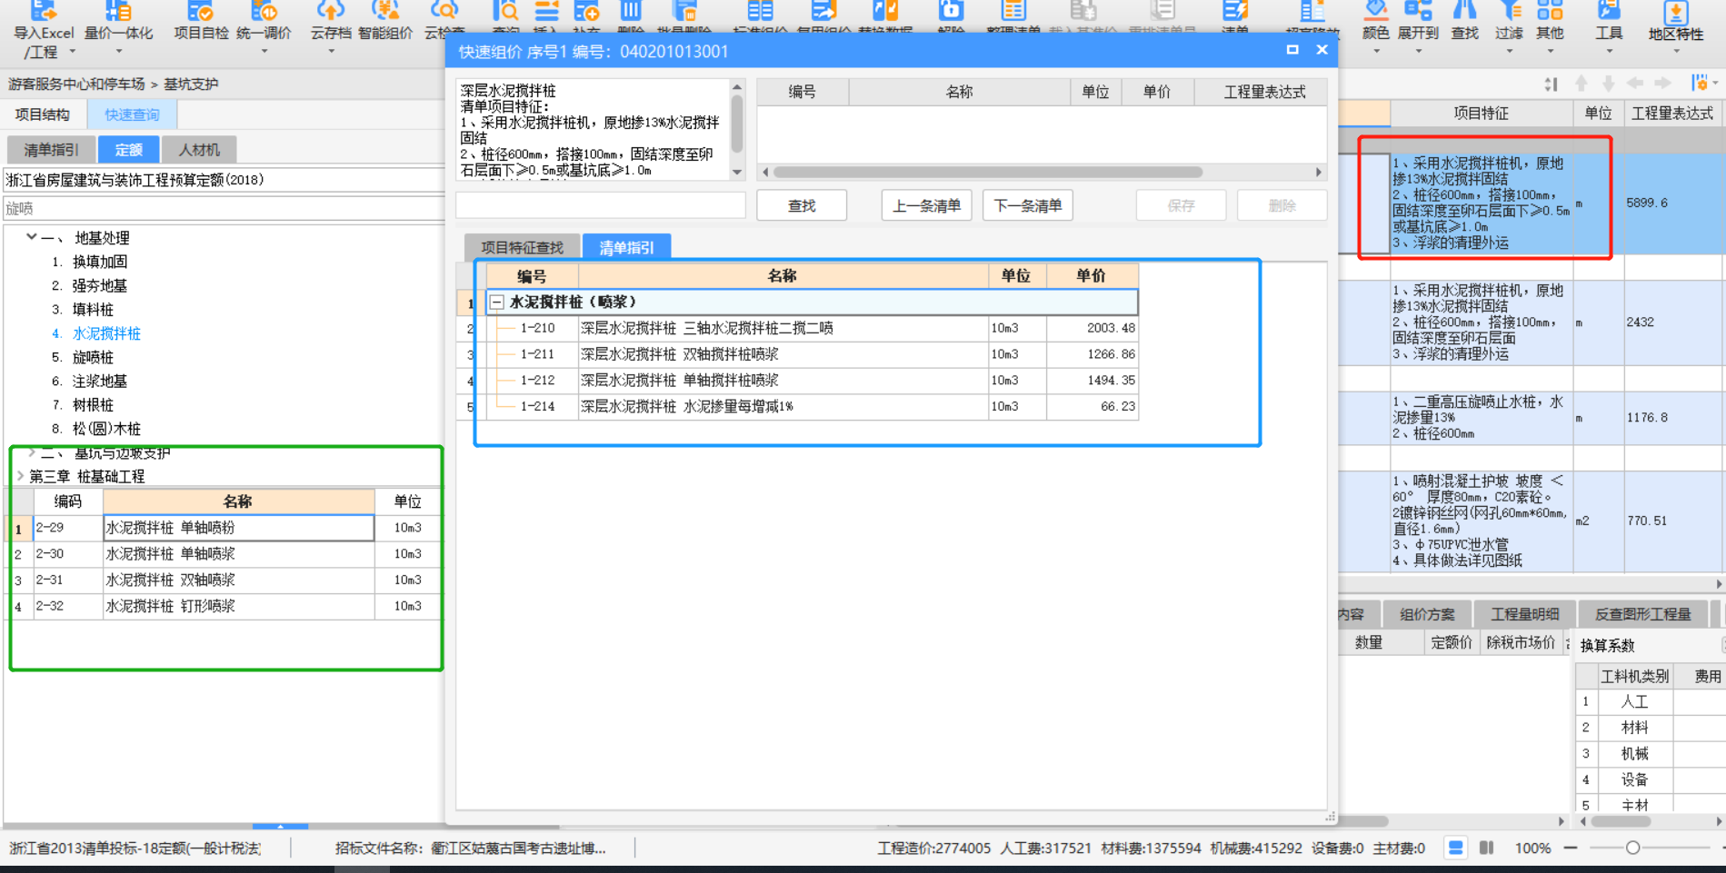Select row 2-32 水泥搅拌桩 钉形喷浆
Viewport: 1726px width, 873px height.
pyautogui.click(x=225, y=606)
